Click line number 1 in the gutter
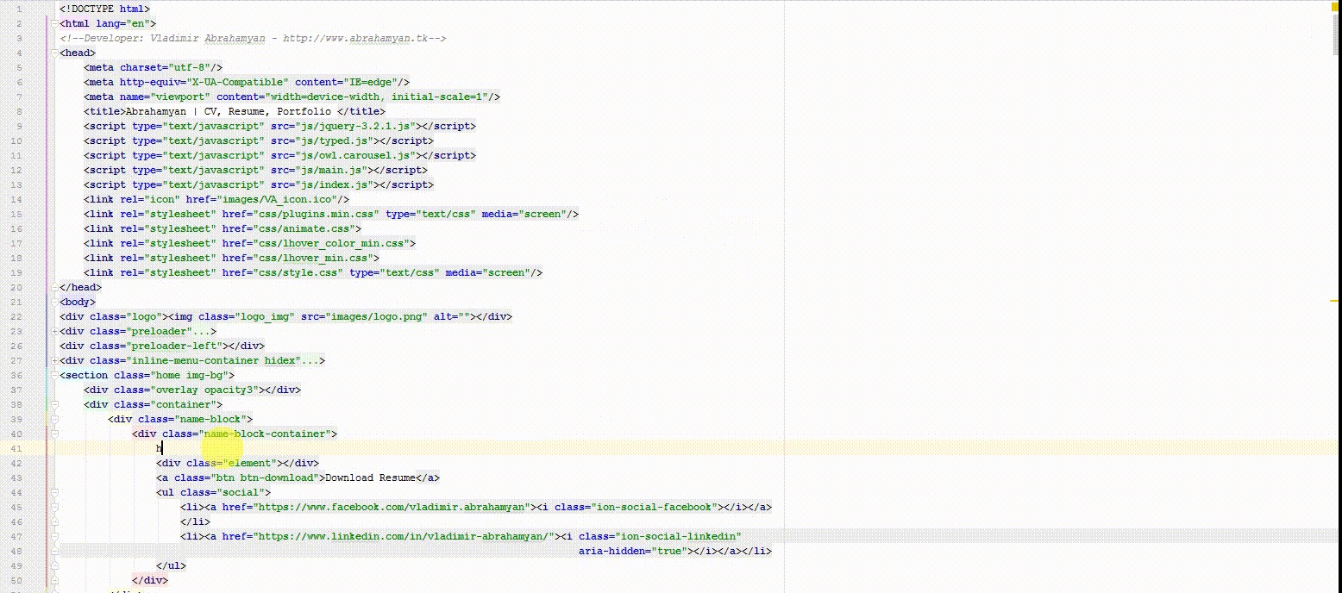This screenshot has height=593, width=1342. coord(16,9)
